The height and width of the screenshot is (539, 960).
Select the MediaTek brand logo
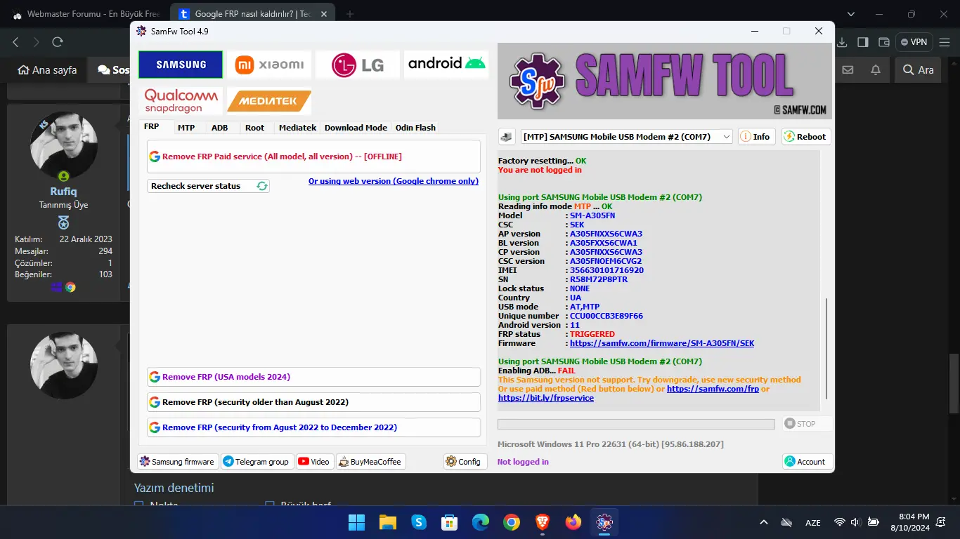click(x=269, y=100)
